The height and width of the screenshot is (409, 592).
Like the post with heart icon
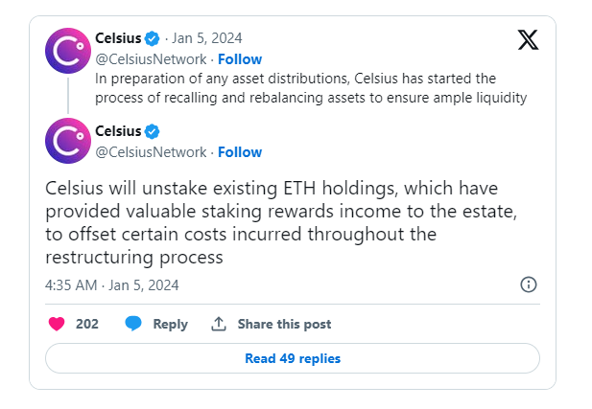point(57,324)
